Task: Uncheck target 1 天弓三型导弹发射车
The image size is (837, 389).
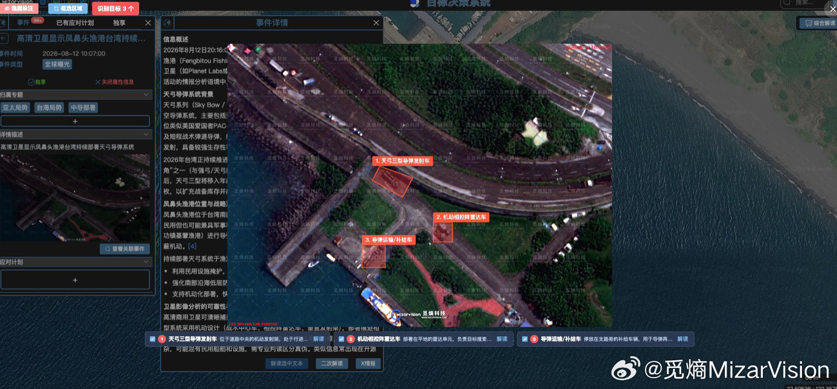Action: click(152, 339)
